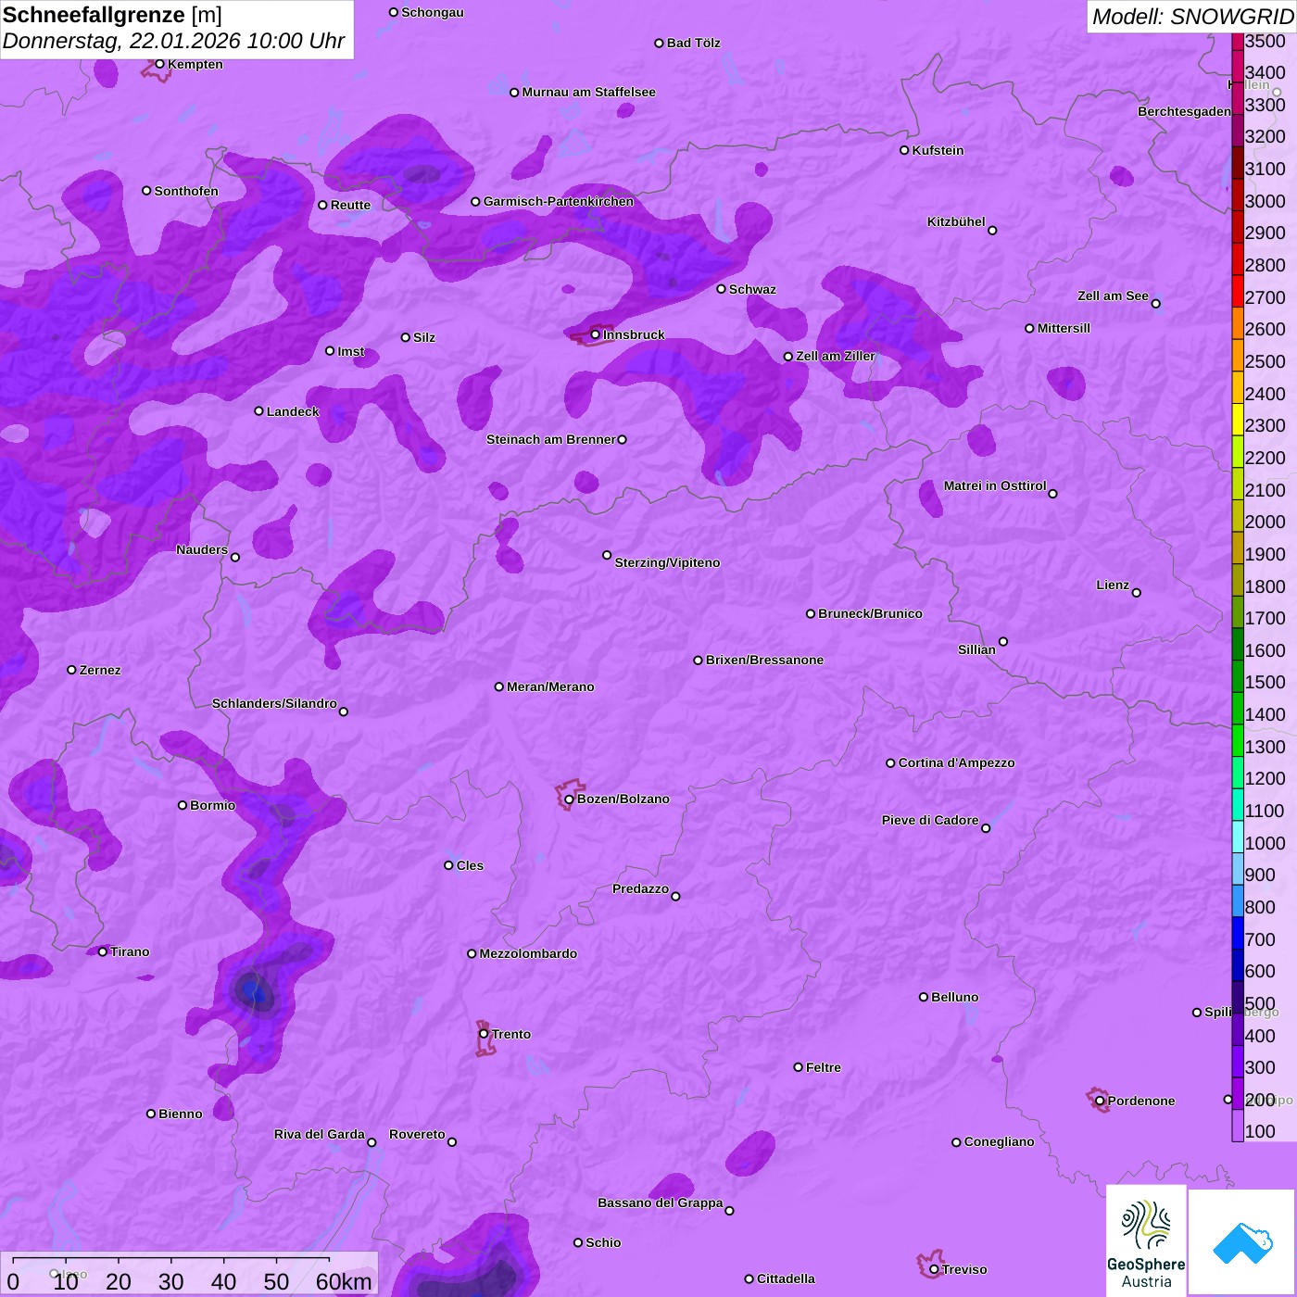Click the Mezzolombardo label
This screenshot has width=1297, height=1297.
pos(529,953)
